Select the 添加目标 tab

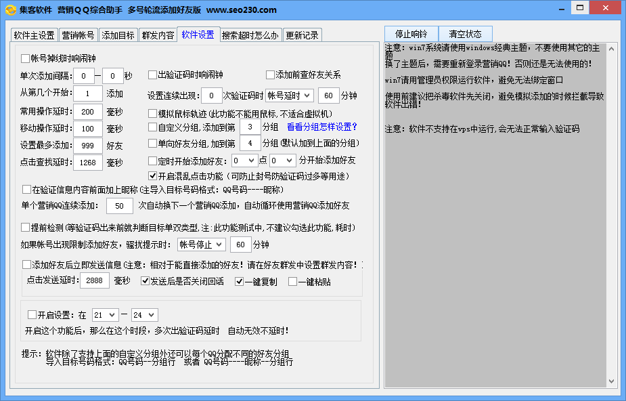(118, 35)
